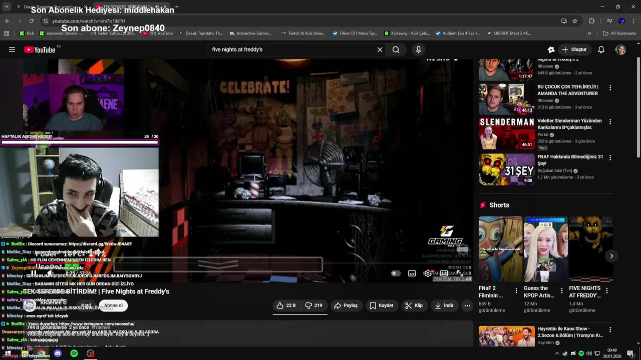Click Kaydet to save the video
This screenshot has width=641, height=360.
pyautogui.click(x=382, y=305)
